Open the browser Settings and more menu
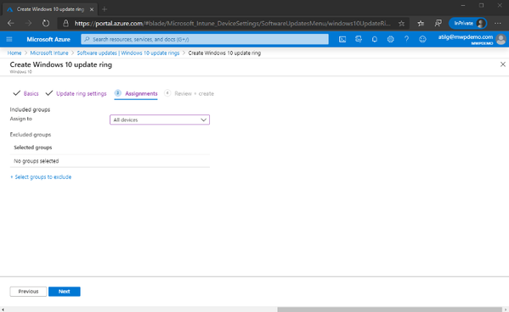The width and height of the screenshot is (509, 312). [x=498, y=24]
